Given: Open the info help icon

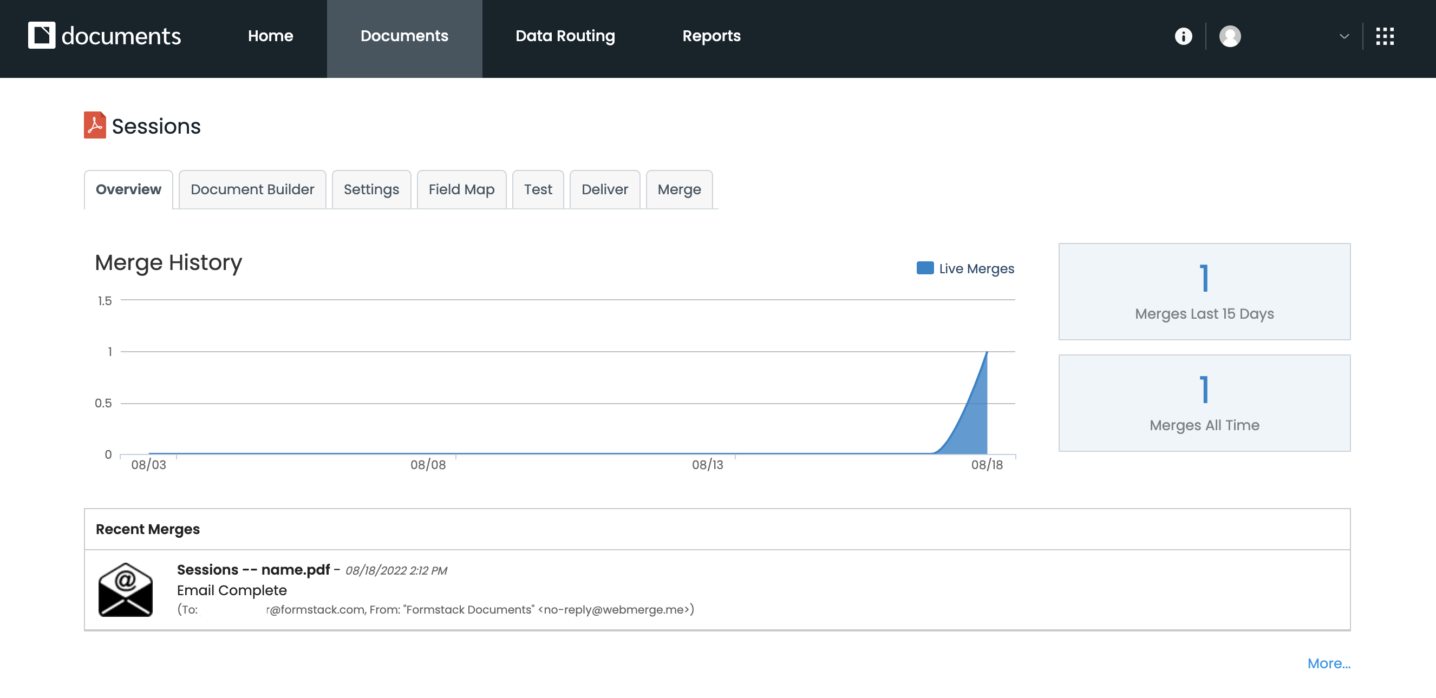Looking at the screenshot, I should click(1183, 36).
